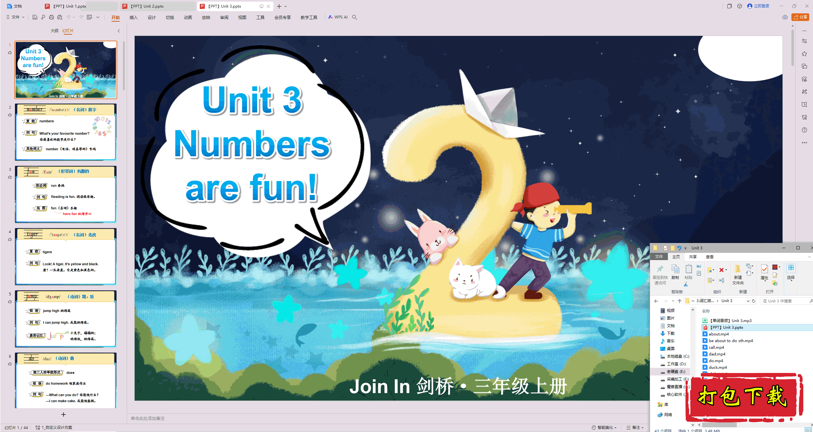The image size is (813, 432).
Task: Click the Print icon in WPS toolbar
Action: click(x=51, y=17)
